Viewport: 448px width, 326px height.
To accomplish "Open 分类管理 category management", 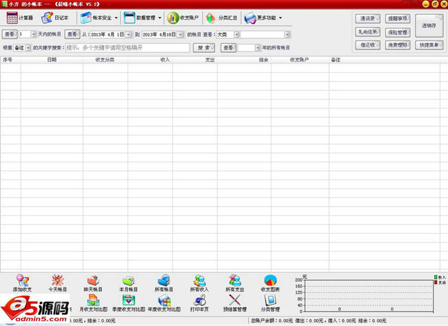I will point(270,303).
